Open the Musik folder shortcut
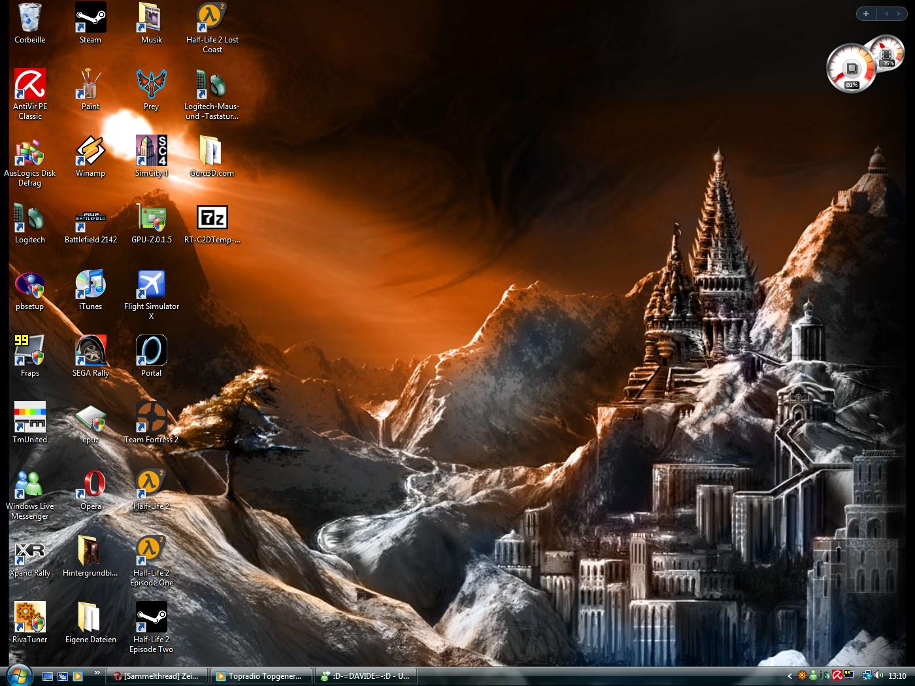The height and width of the screenshot is (686, 915). click(151, 24)
